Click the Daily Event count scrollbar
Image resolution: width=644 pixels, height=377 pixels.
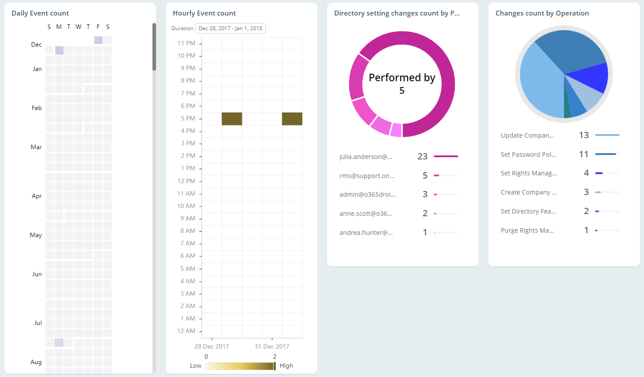tap(154, 47)
